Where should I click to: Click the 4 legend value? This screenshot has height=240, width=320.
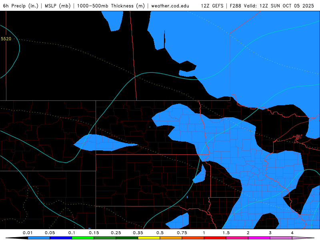[292, 233]
